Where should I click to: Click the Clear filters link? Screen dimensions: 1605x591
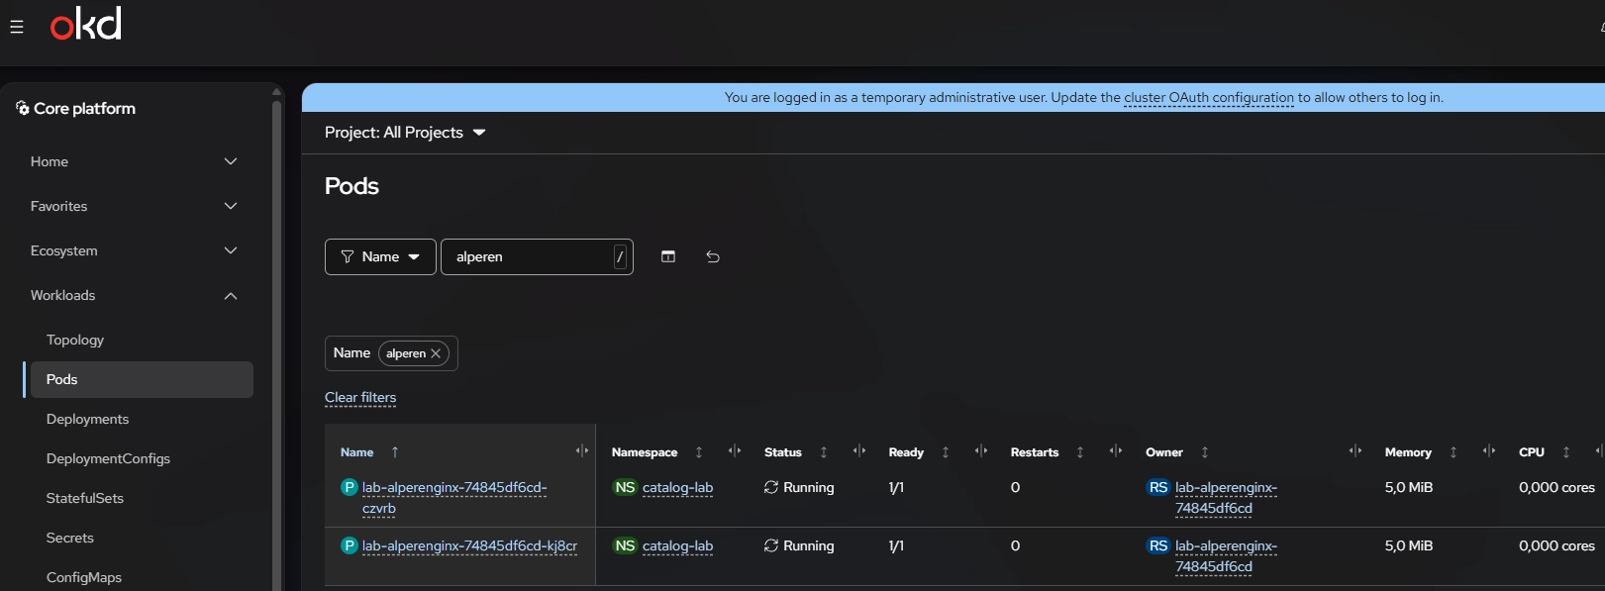[360, 397]
